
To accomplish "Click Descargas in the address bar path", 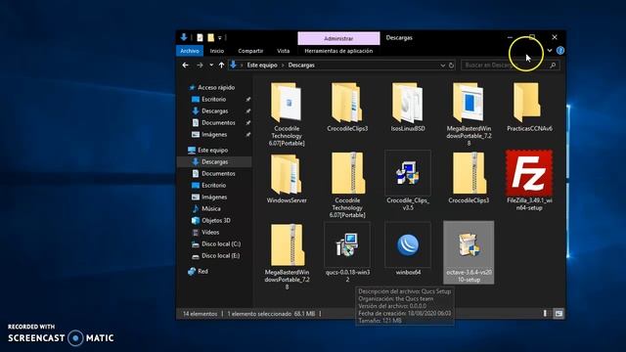I will point(301,66).
